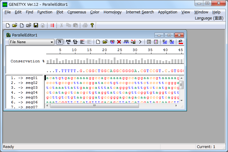Open the Window menu

[201, 12]
